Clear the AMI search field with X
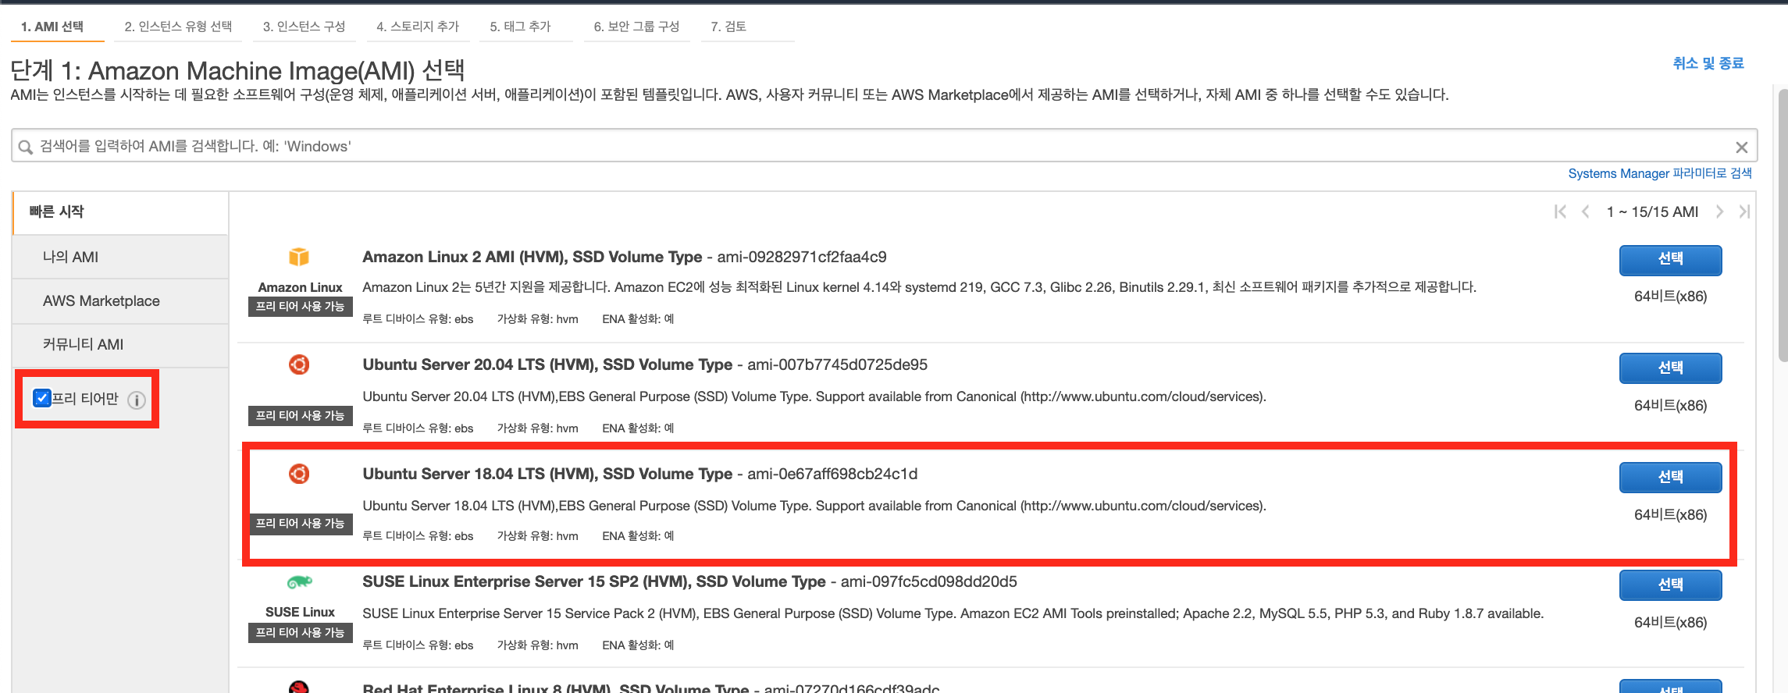Viewport: 1788px width, 693px height. click(x=1741, y=147)
